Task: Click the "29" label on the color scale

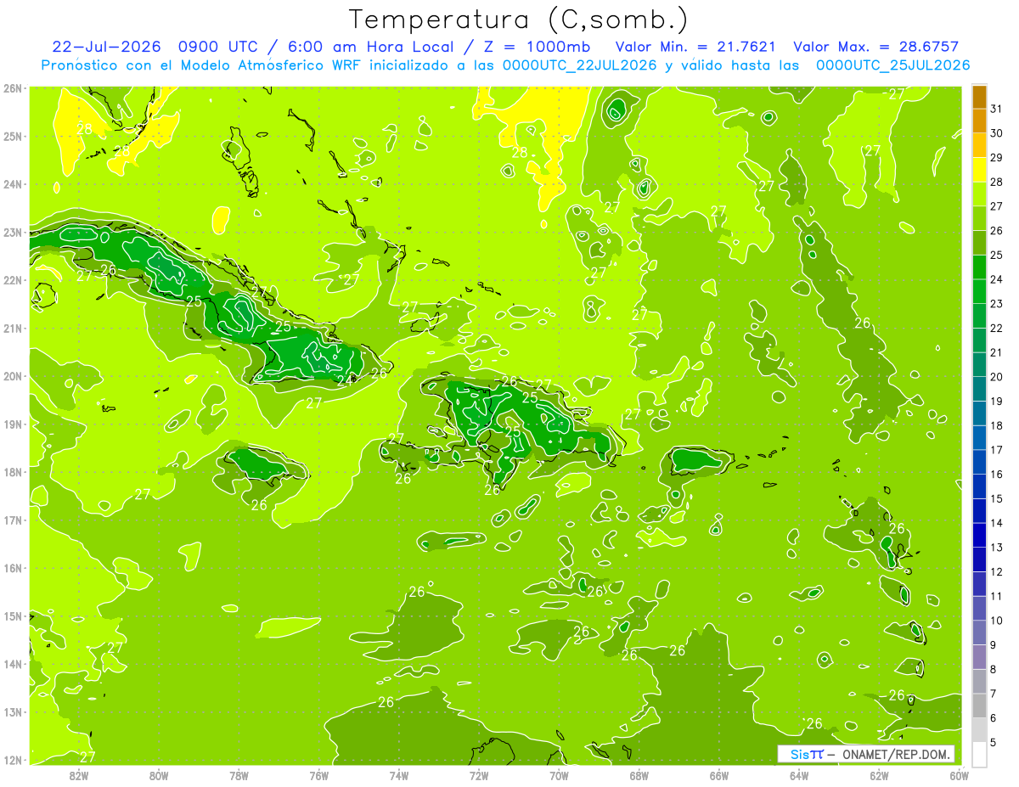Action: click(997, 158)
